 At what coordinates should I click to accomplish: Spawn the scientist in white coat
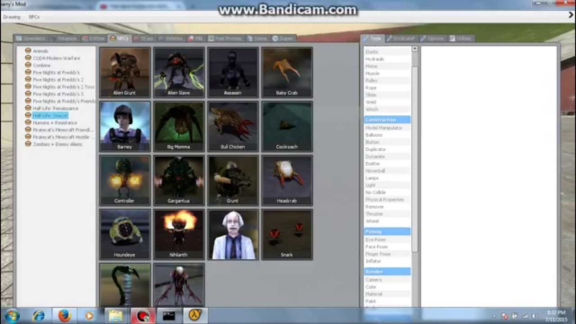[x=233, y=234]
